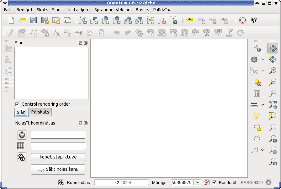Click the CRS globe icon in coordinate capture
This screenshot has height=189, width=281.
pyautogui.click(x=22, y=135)
